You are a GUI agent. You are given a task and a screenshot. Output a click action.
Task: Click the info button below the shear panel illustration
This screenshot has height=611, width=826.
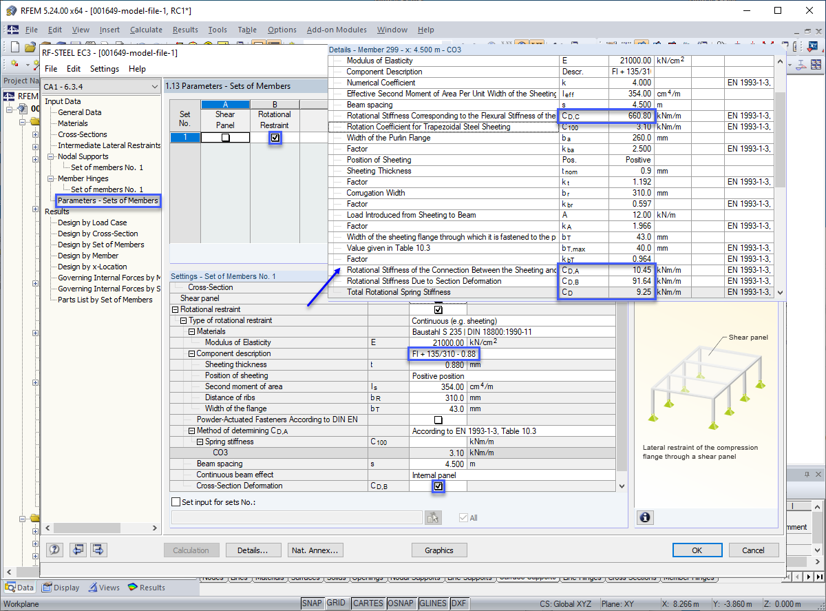(645, 517)
